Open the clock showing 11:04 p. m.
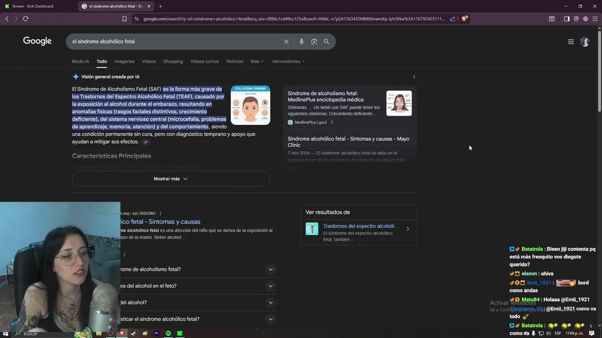The image size is (602, 338). point(574,333)
